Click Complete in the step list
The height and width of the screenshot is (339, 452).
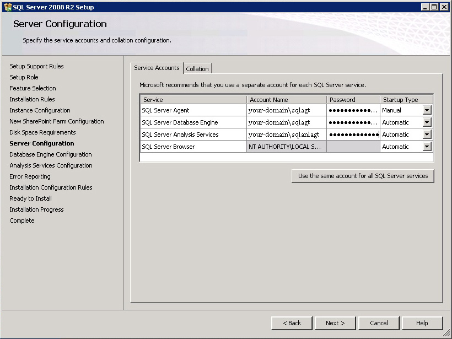pos(22,220)
